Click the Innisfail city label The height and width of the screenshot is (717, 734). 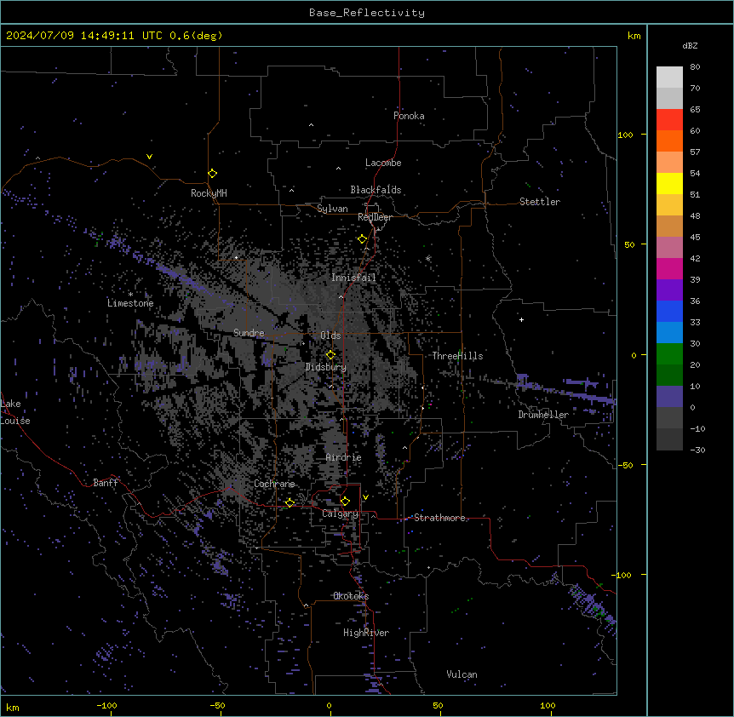[x=353, y=278]
